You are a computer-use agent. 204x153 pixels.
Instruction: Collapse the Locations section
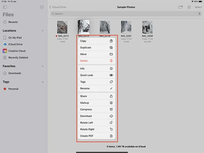point(43,31)
